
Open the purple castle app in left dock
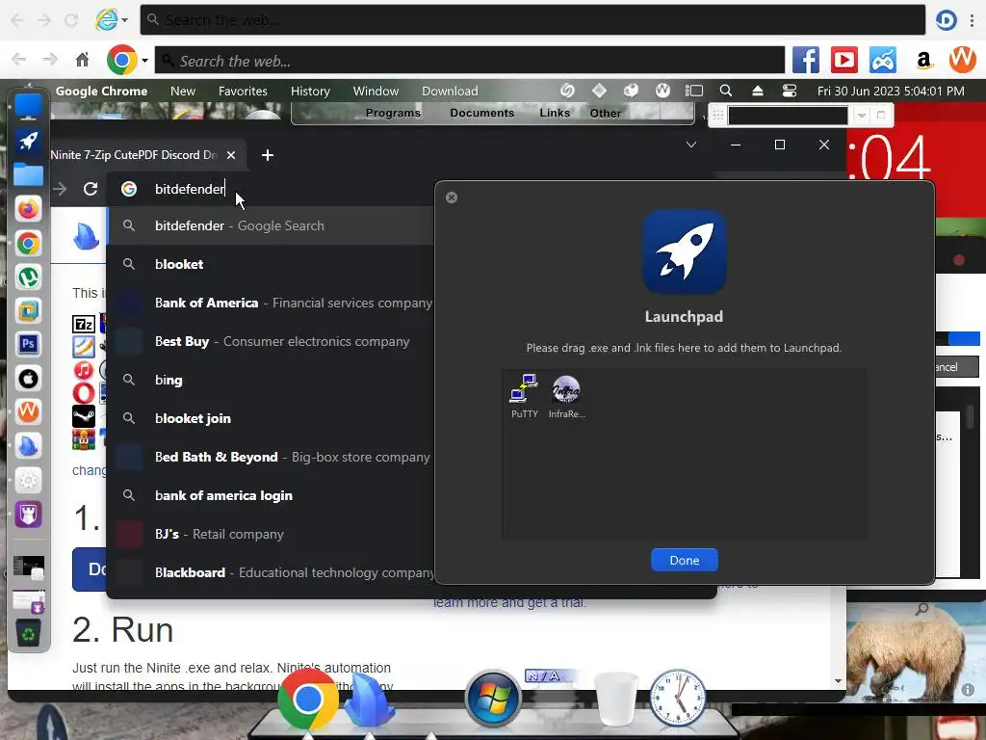[x=28, y=515]
